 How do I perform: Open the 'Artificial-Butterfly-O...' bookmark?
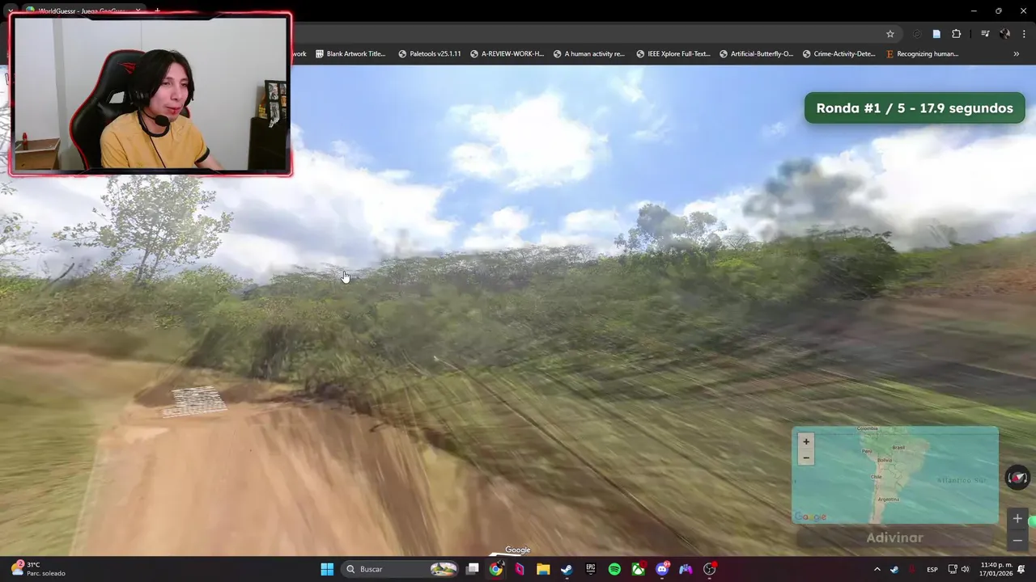coord(756,54)
